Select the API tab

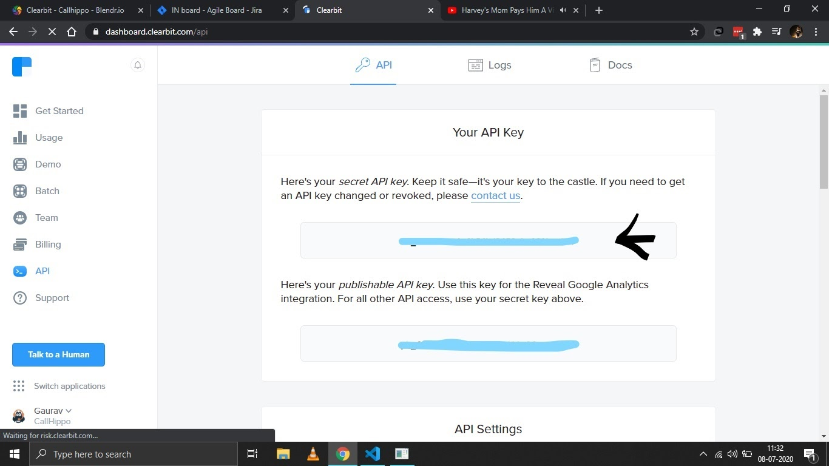coord(373,65)
